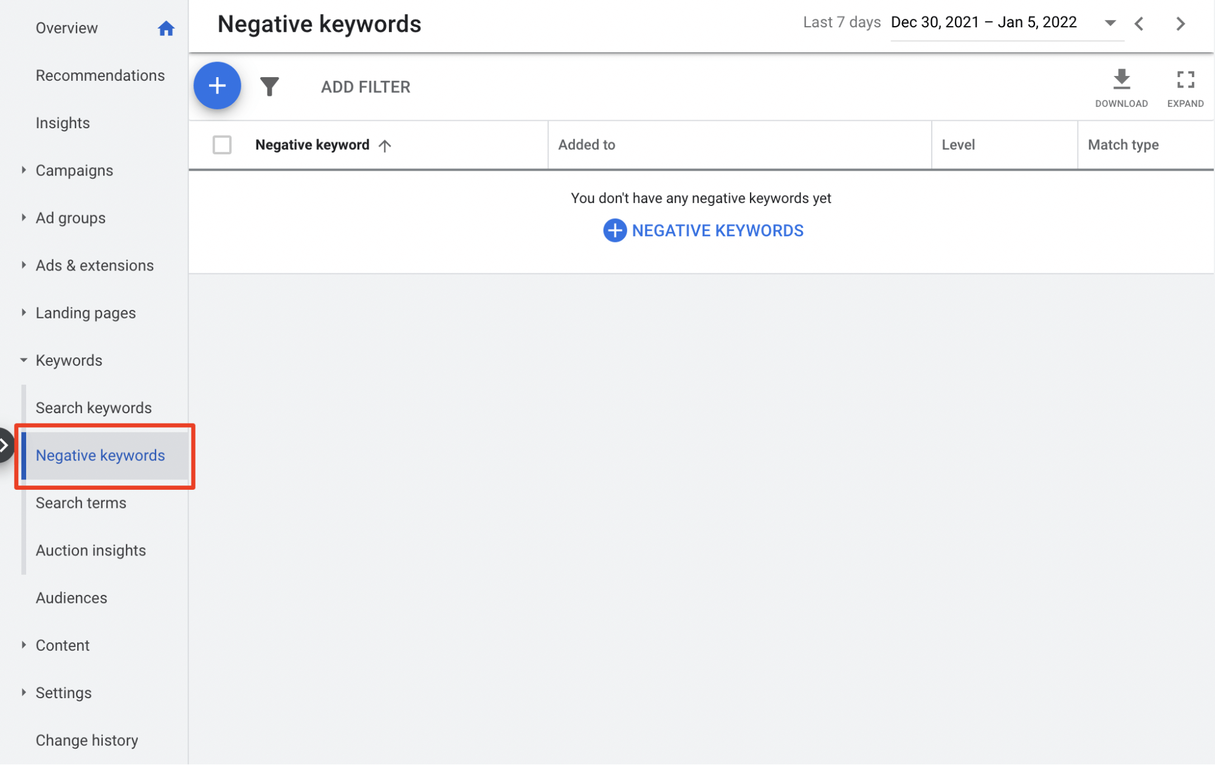Image resolution: width=1215 pixels, height=765 pixels.
Task: Click the Added to column header
Action: click(587, 145)
